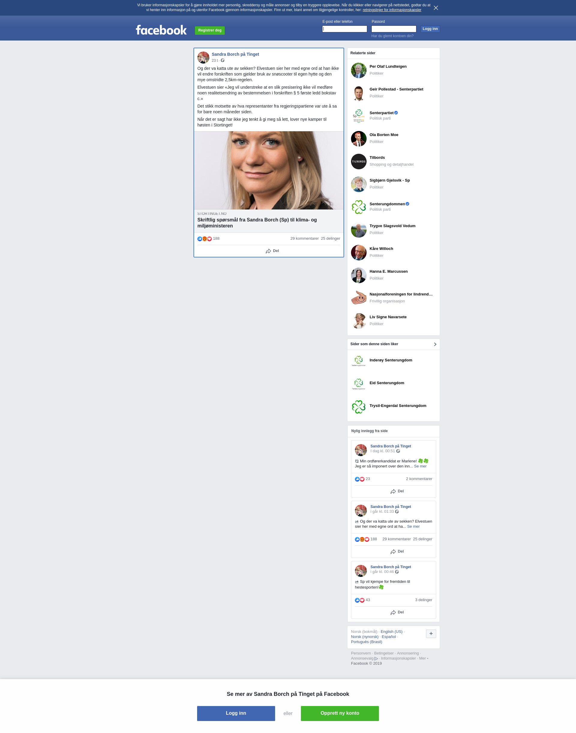Image resolution: width=576 pixels, height=733 pixels.
Task: Switch language to Español
Action: [x=389, y=637]
